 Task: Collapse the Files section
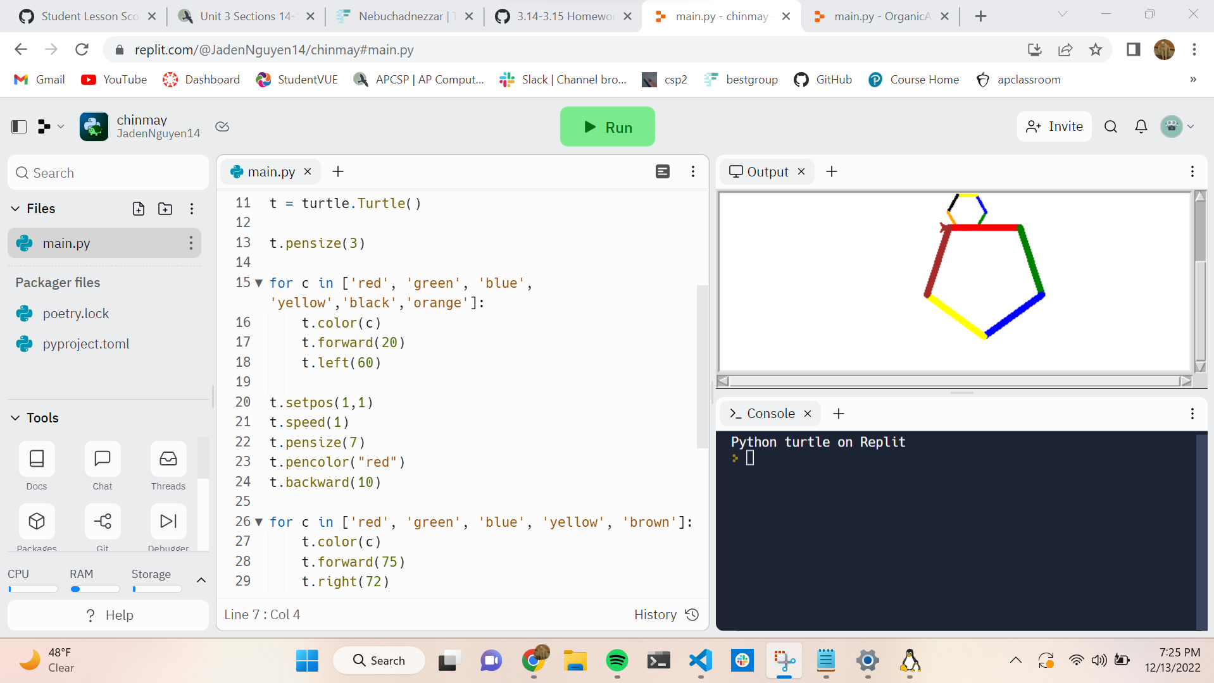tap(15, 209)
